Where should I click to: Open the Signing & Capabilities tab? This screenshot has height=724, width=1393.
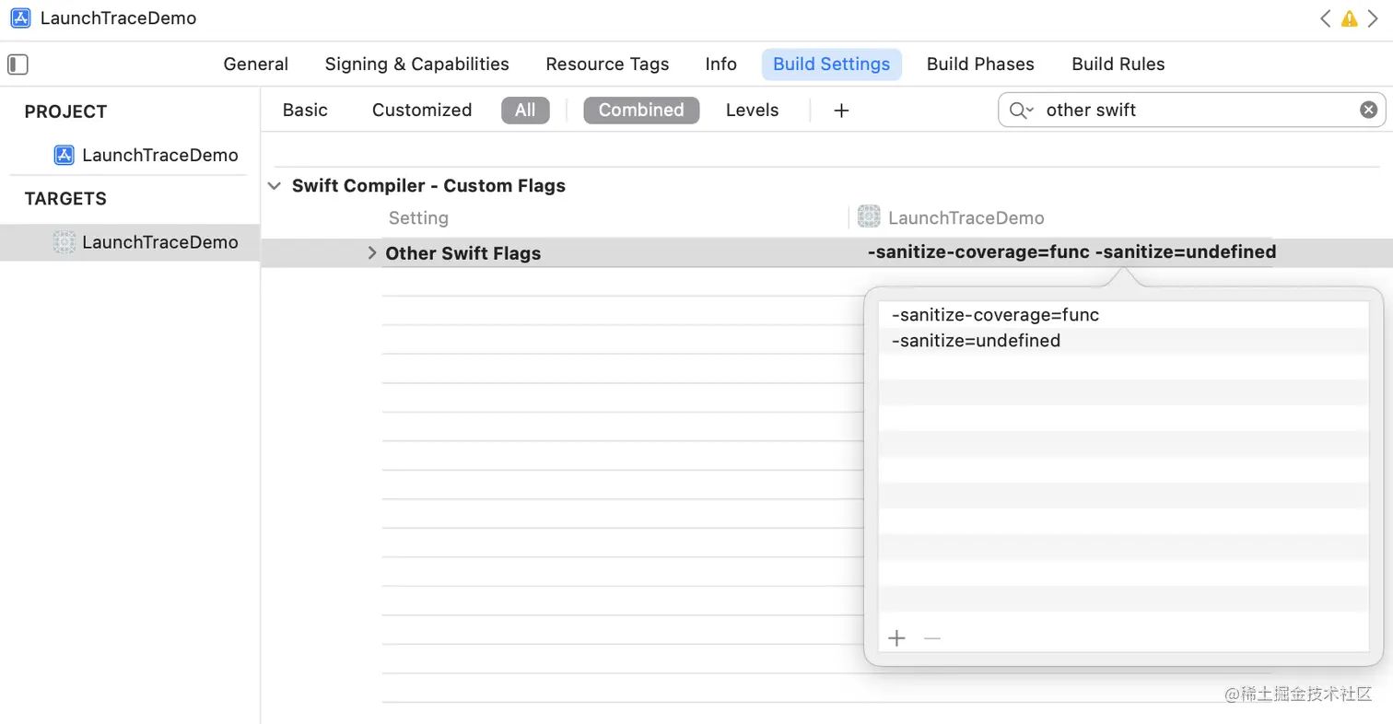point(416,64)
